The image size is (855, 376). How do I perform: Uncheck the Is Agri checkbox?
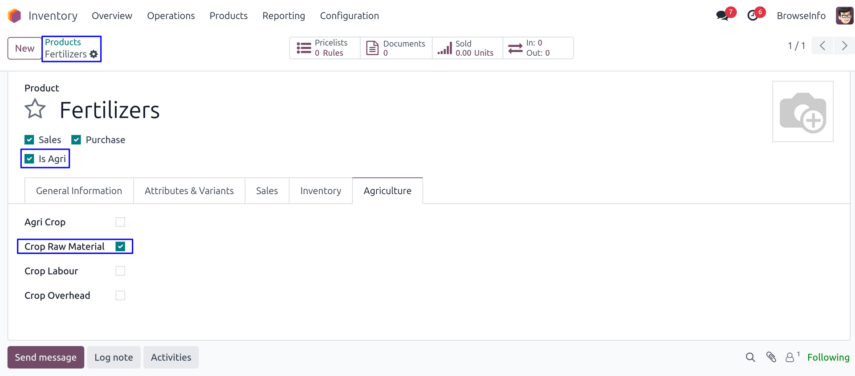point(29,159)
